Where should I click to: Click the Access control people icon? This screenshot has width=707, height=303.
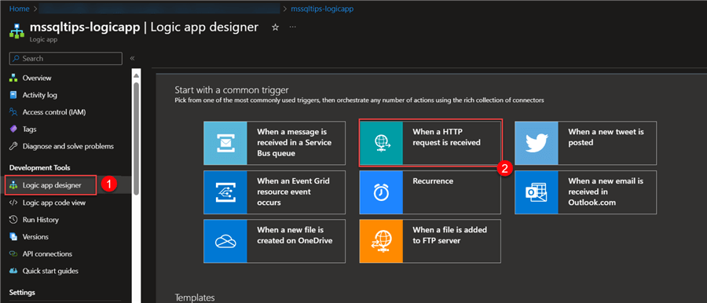coord(13,112)
